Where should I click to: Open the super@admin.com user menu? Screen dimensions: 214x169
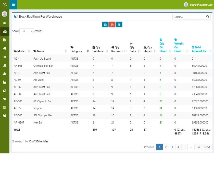[x=198, y=5]
